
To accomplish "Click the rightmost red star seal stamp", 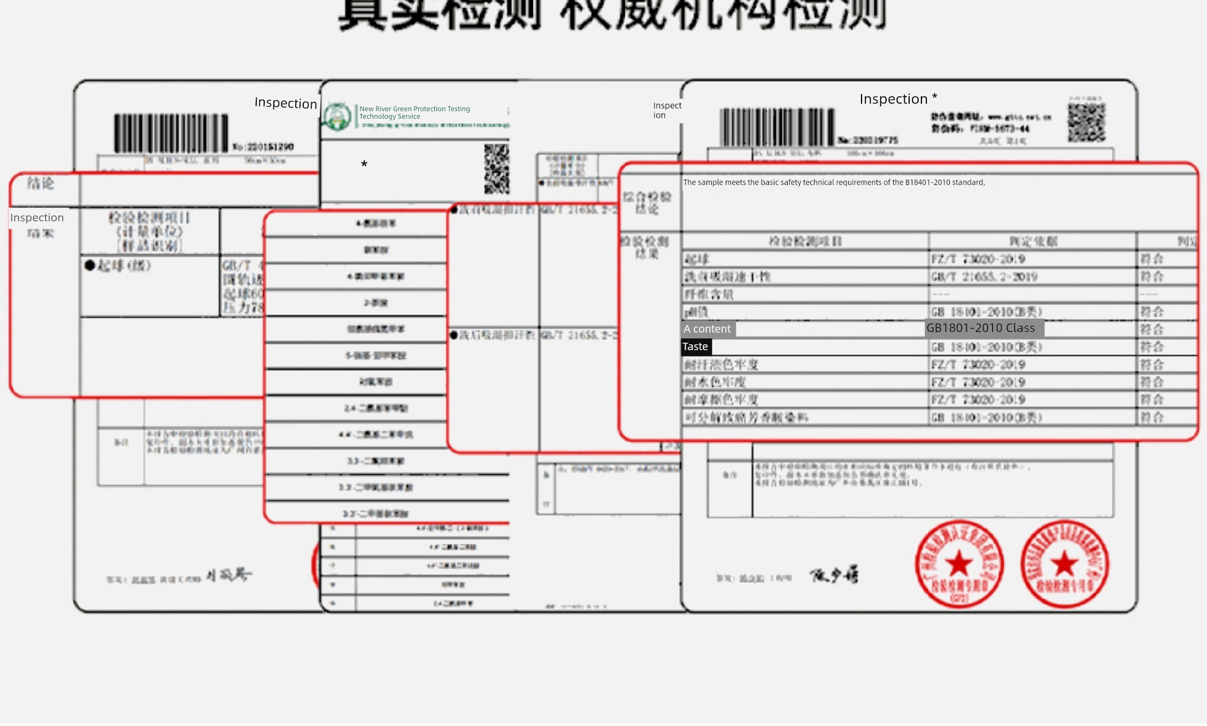I will coord(1064,564).
